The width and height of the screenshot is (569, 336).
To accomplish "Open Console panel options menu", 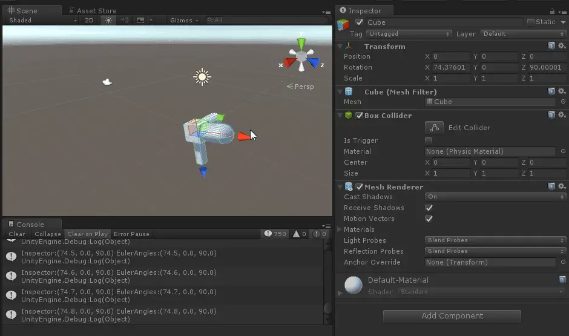I will pos(326,226).
